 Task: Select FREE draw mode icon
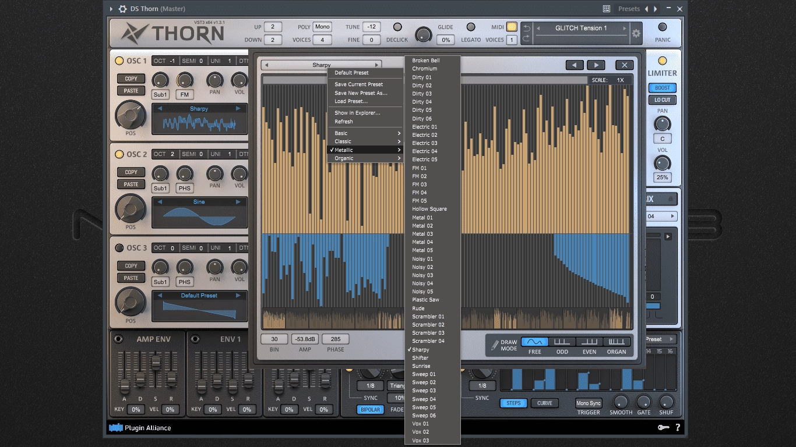(534, 342)
